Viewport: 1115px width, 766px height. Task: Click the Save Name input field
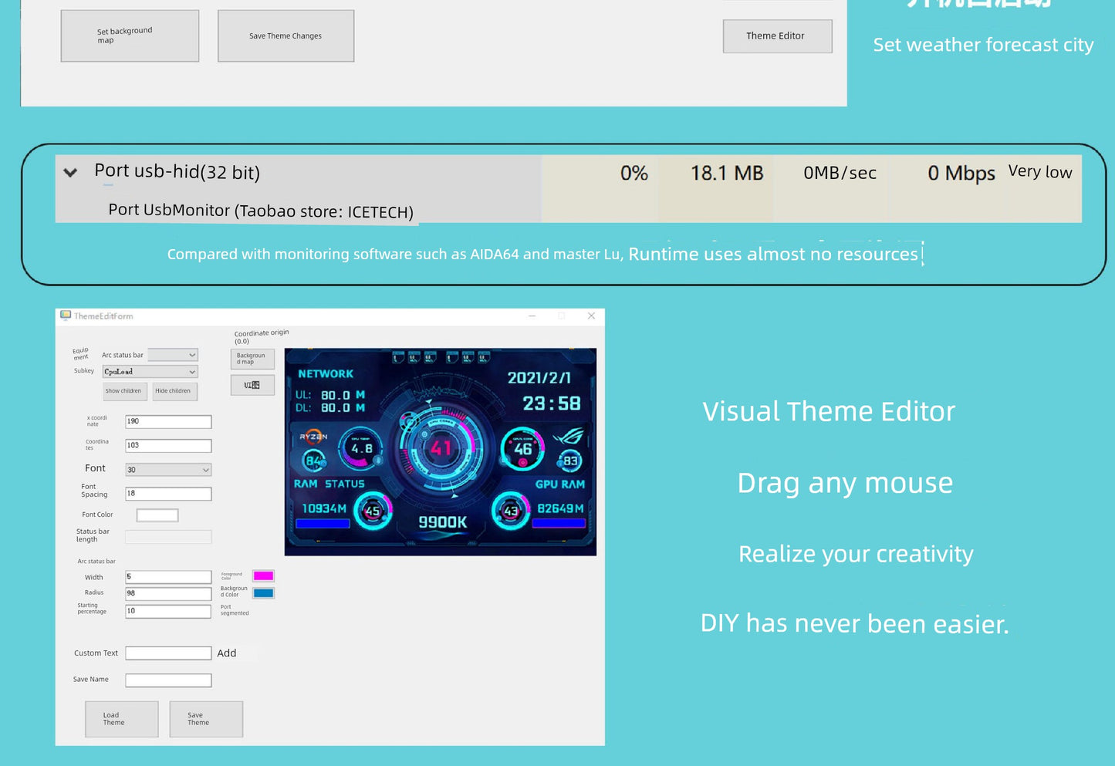[167, 680]
